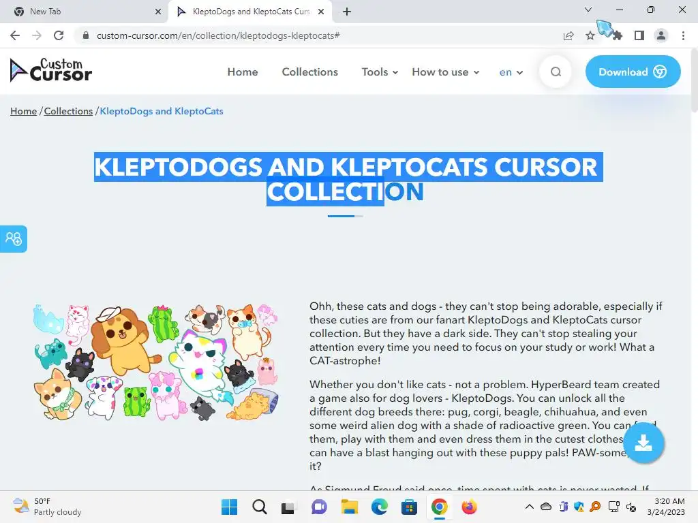The height and width of the screenshot is (523, 698).
Task: Toggle the browser side panel icon
Action: point(639,35)
